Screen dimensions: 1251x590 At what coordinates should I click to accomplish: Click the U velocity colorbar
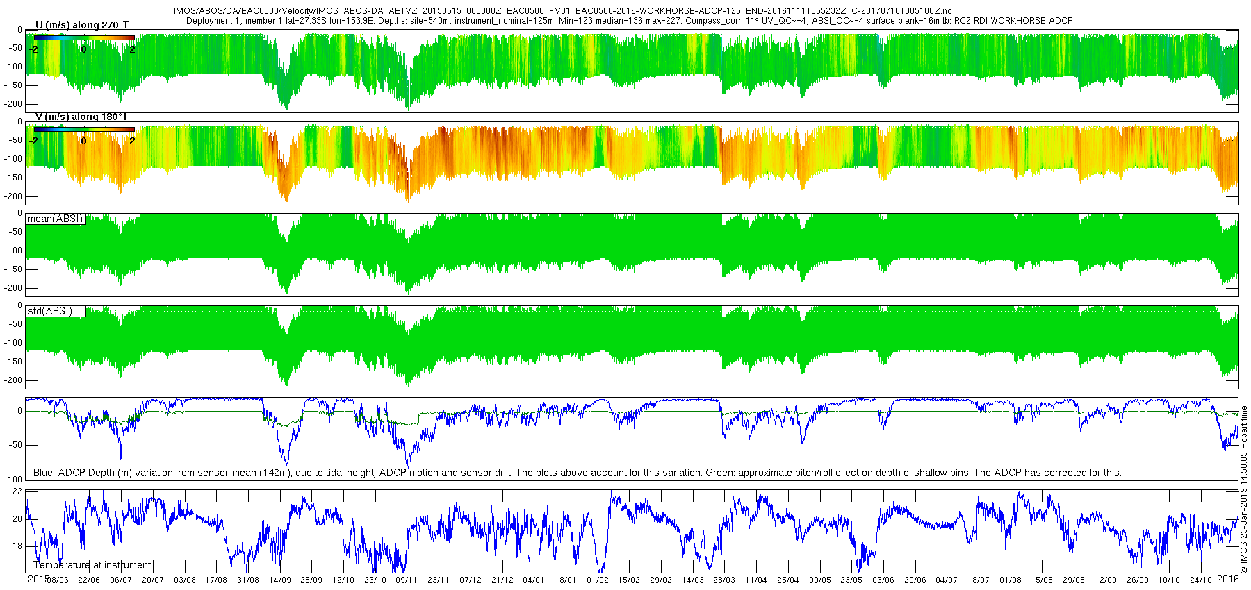(83, 37)
